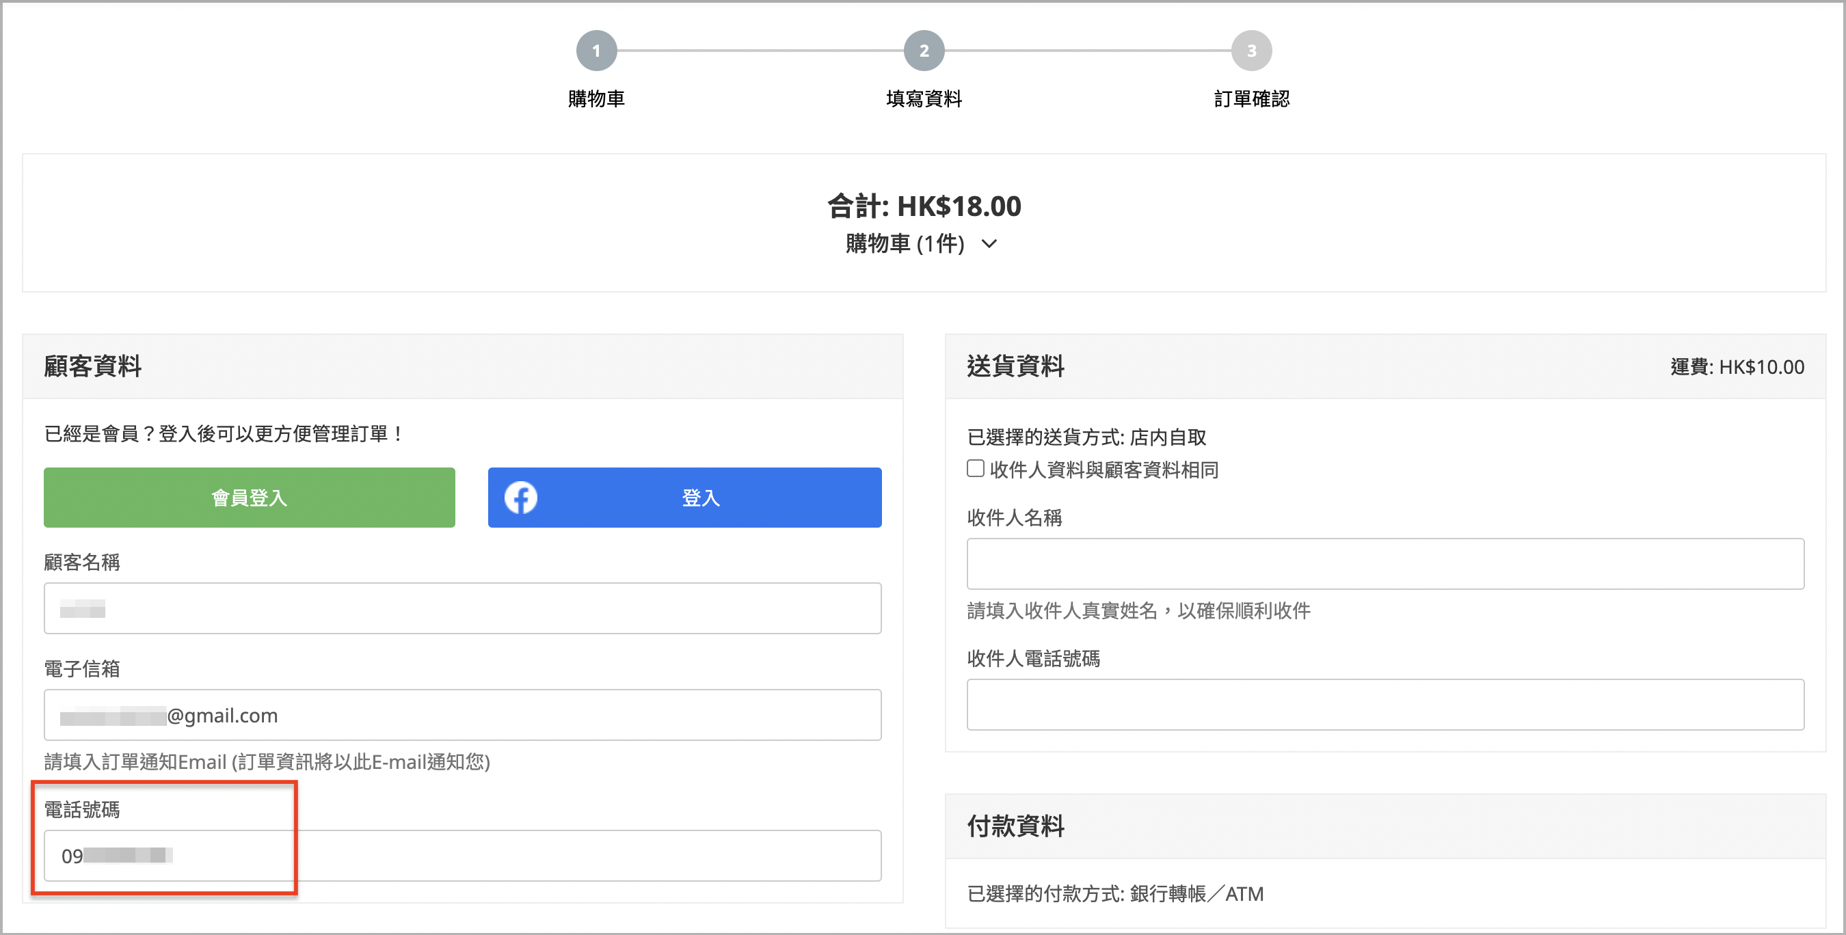1846x935 pixels.
Task: Click step 2 circle for 填寫資料
Action: pos(924,51)
